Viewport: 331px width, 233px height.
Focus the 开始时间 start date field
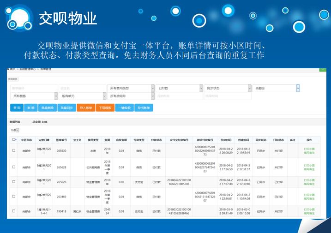click(178, 96)
